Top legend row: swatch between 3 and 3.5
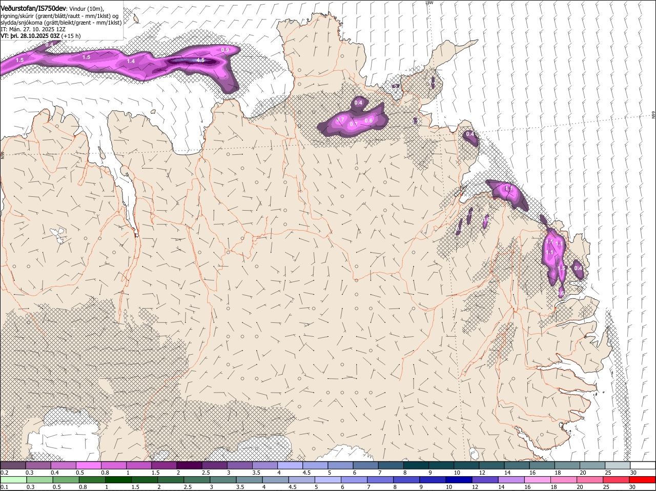 240,465
